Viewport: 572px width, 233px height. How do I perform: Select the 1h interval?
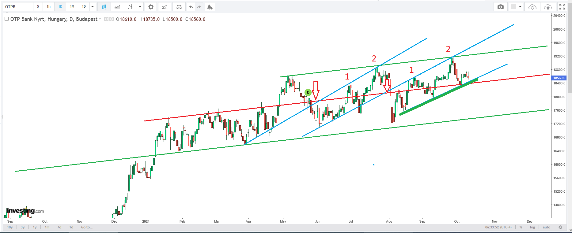coord(49,7)
